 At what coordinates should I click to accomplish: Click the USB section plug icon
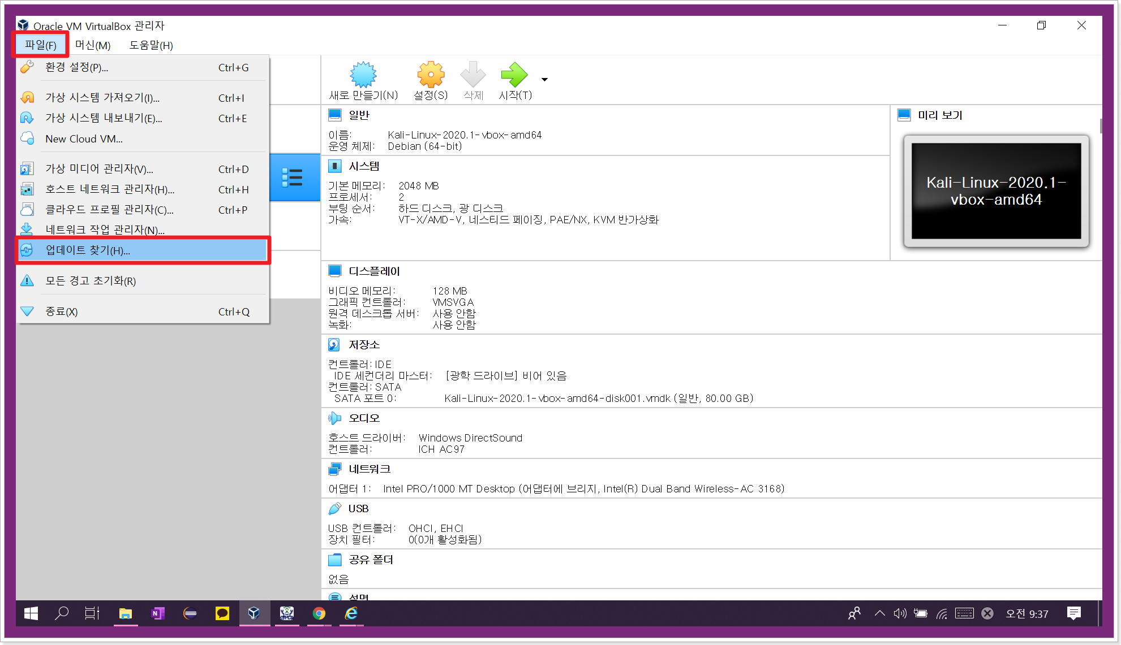(x=335, y=508)
